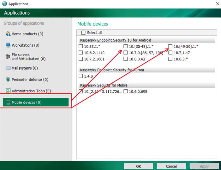This screenshot has width=221, height=170.
Task: Toggle the 10.7.0.[86, 97, 106] checkbox
Action: 125,53
